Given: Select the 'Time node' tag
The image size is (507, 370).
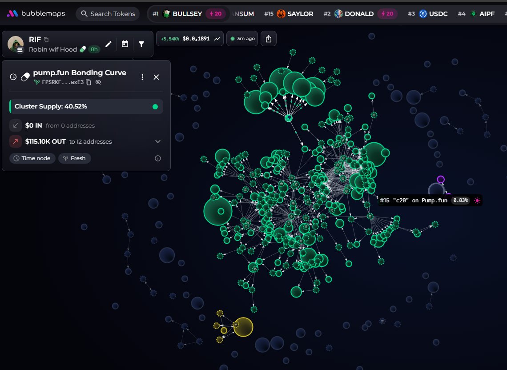Looking at the screenshot, I should pos(32,158).
